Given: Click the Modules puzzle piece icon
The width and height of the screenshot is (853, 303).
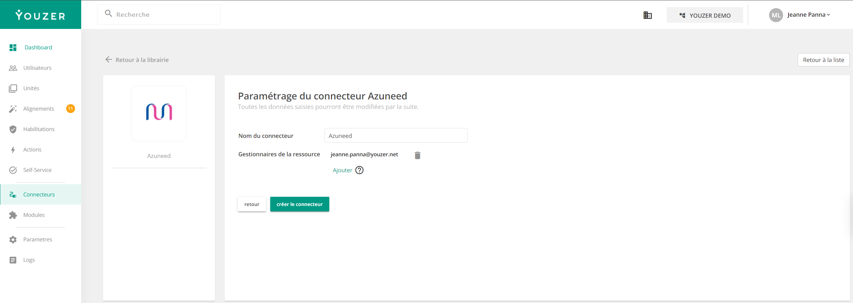Looking at the screenshot, I should point(13,215).
